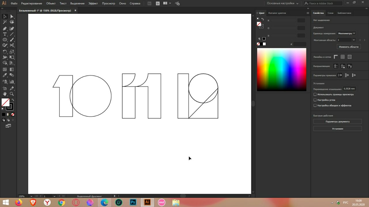Screen dimensions: 369x207
Task: Select the white swatch in Color panel
Action: (264, 44)
